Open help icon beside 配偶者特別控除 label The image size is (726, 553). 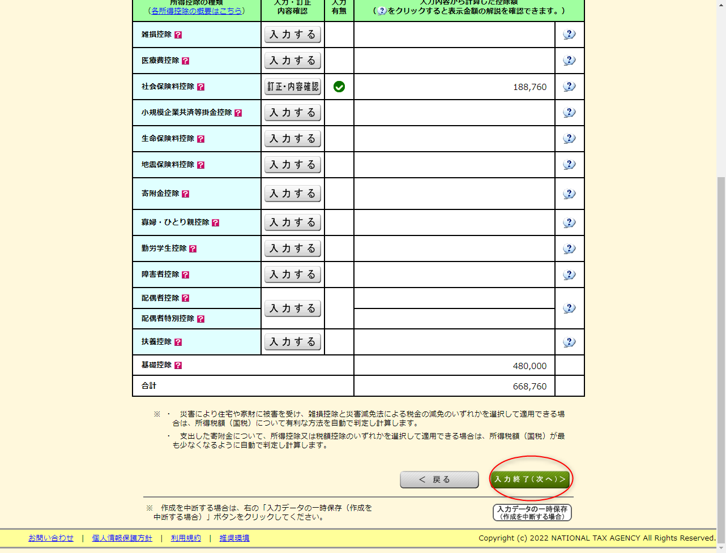(x=200, y=319)
